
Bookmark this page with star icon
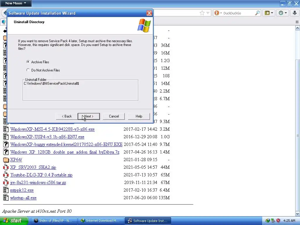[202, 13]
